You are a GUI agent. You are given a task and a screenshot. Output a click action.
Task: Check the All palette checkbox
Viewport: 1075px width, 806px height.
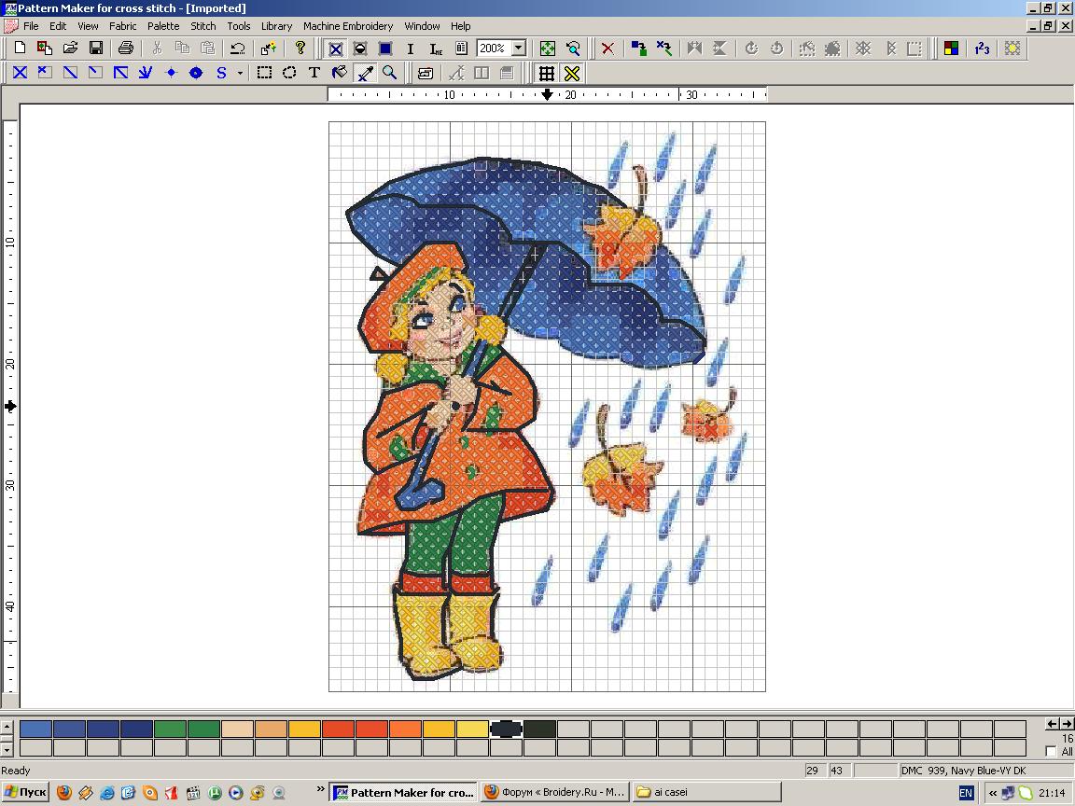(1051, 751)
